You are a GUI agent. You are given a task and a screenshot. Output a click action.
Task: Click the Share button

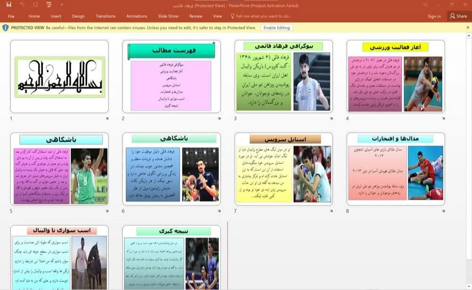pos(458,16)
